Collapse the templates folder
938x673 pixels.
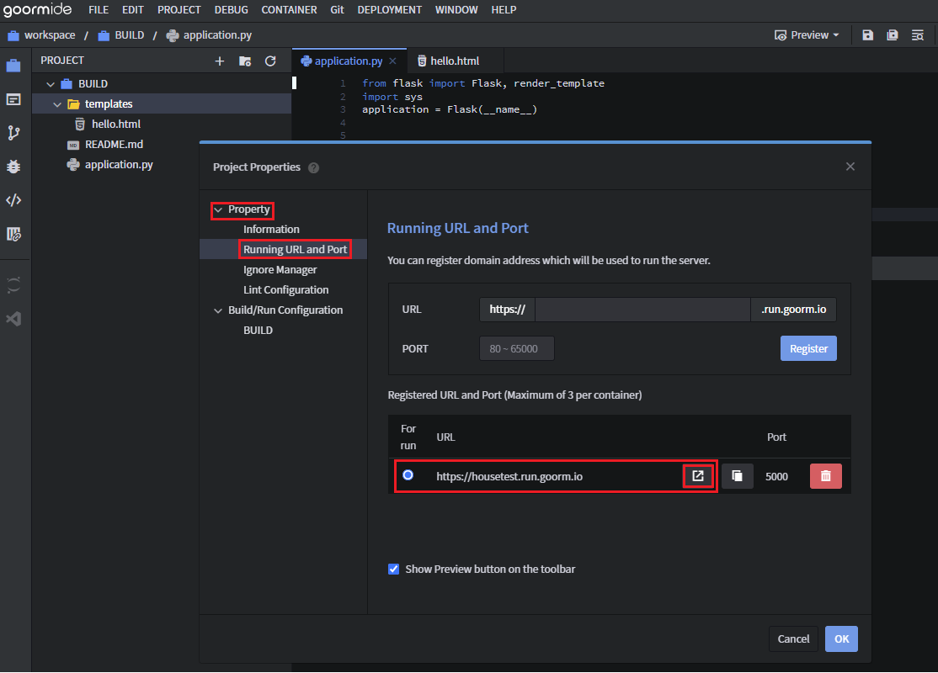tap(57, 104)
